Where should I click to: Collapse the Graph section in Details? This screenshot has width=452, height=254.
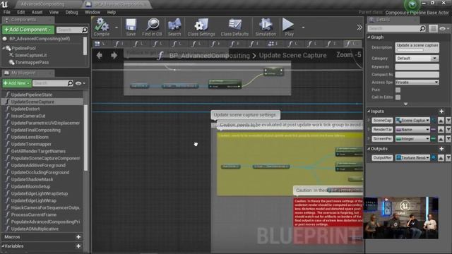(369, 37)
